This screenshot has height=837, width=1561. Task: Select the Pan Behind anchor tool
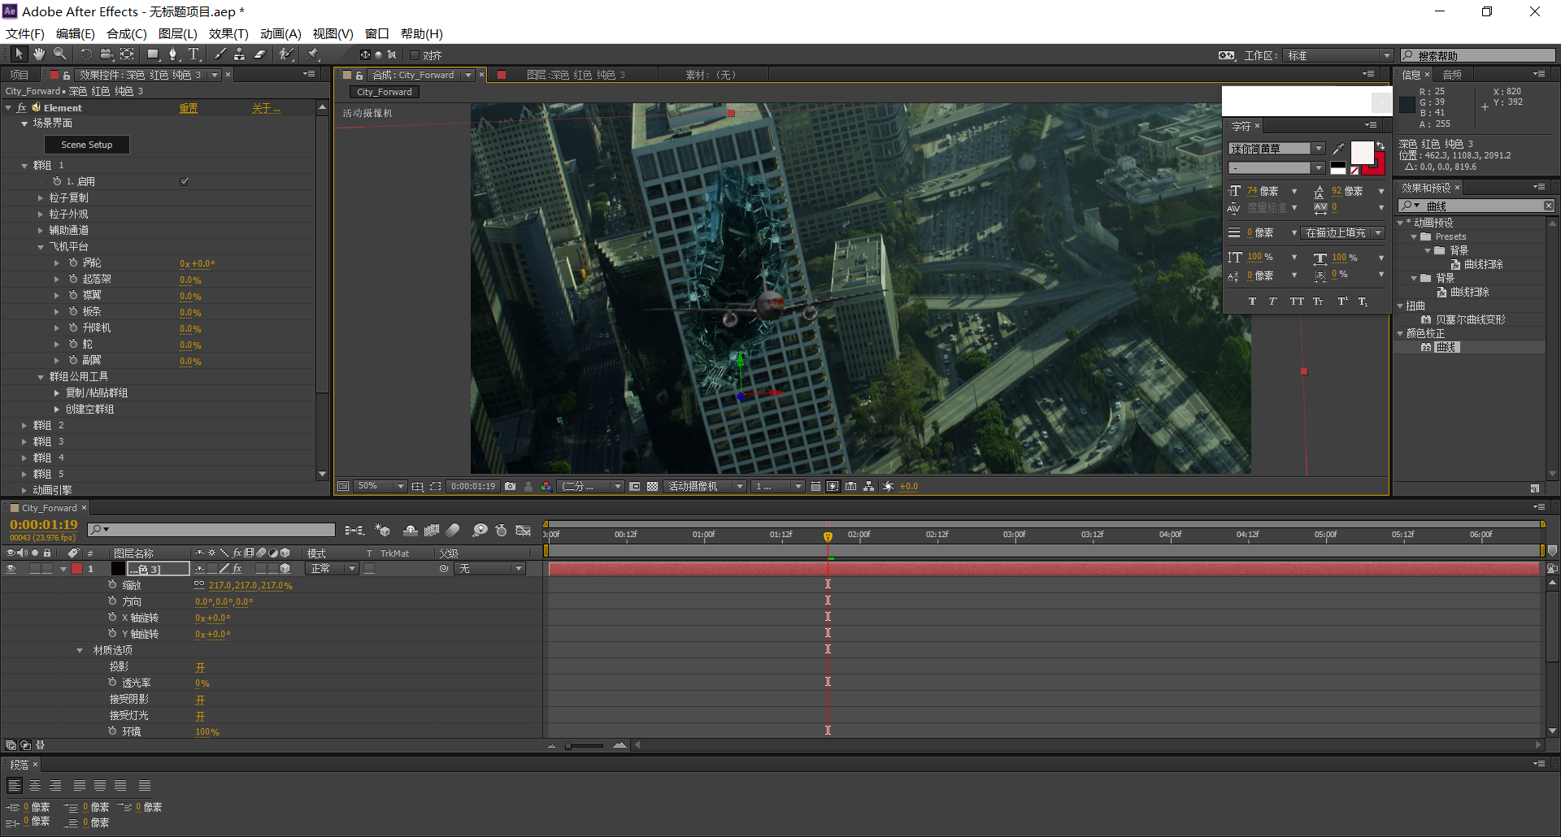[127, 54]
